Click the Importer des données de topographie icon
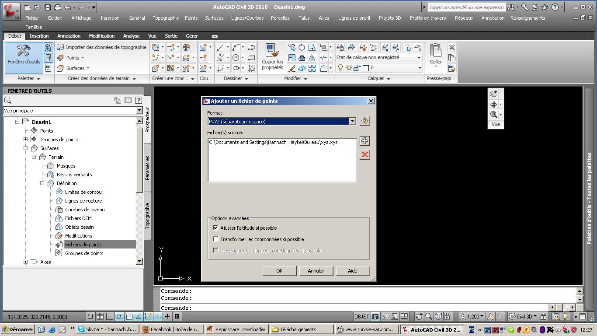The image size is (597, 336). pos(60,47)
